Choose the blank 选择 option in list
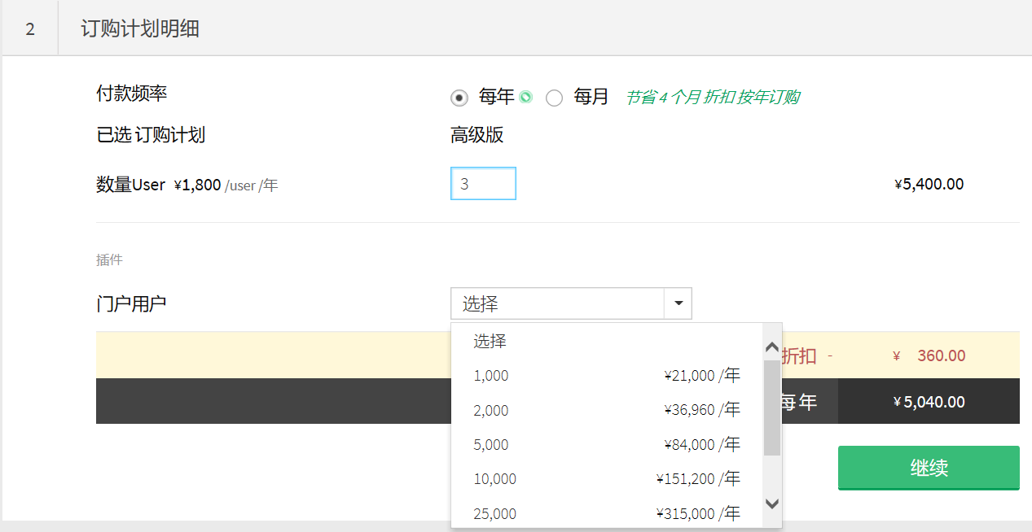The image size is (1032, 532). (607, 341)
